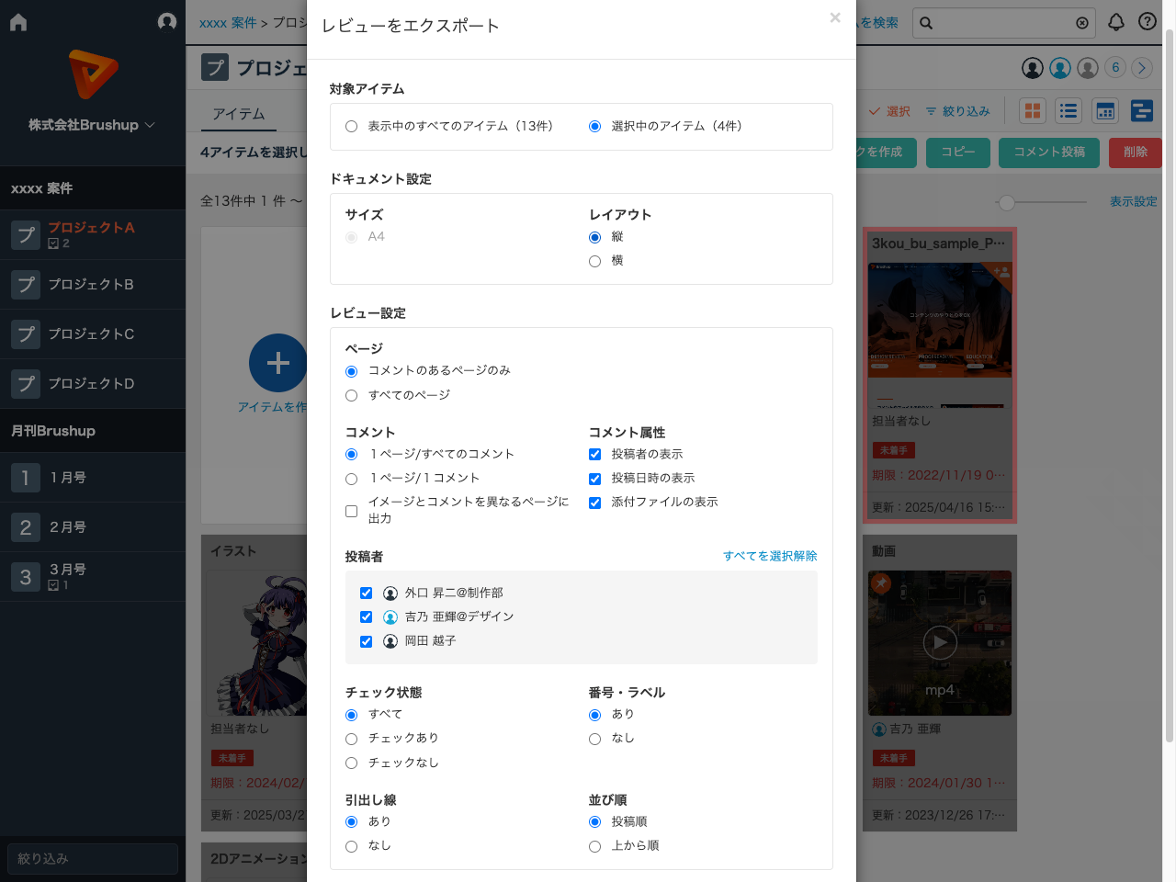Click すべてを選択解除 link
The height and width of the screenshot is (882, 1176).
[x=769, y=556]
